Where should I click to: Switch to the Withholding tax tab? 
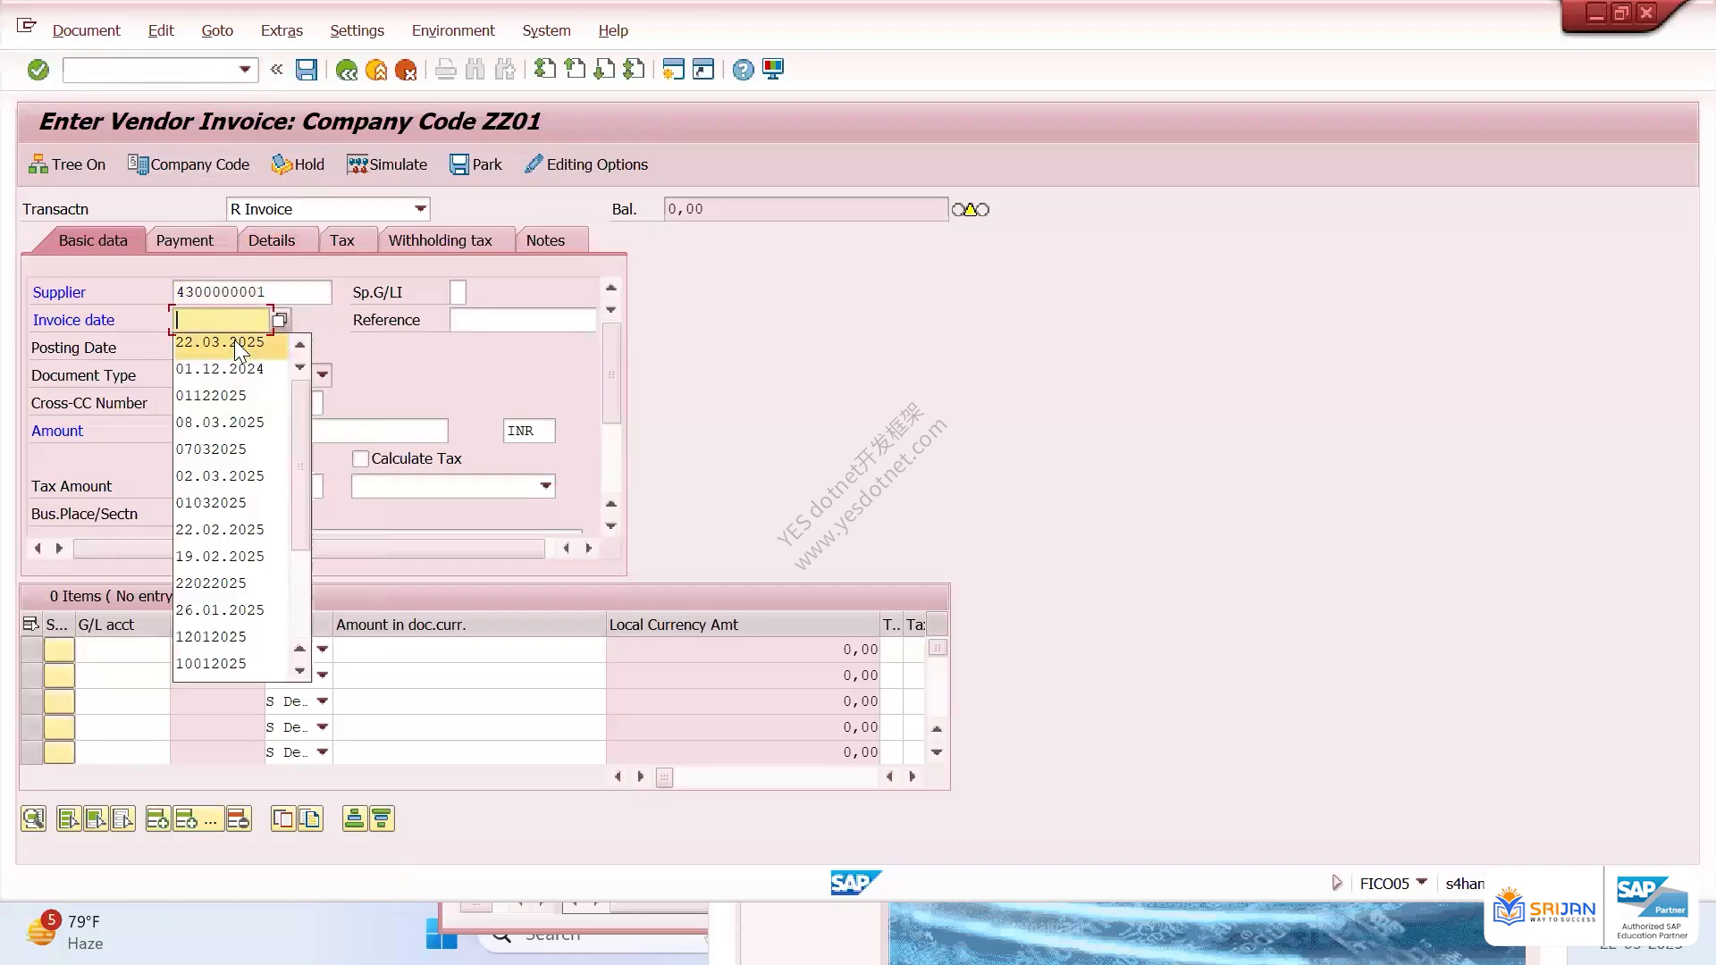pos(440,240)
